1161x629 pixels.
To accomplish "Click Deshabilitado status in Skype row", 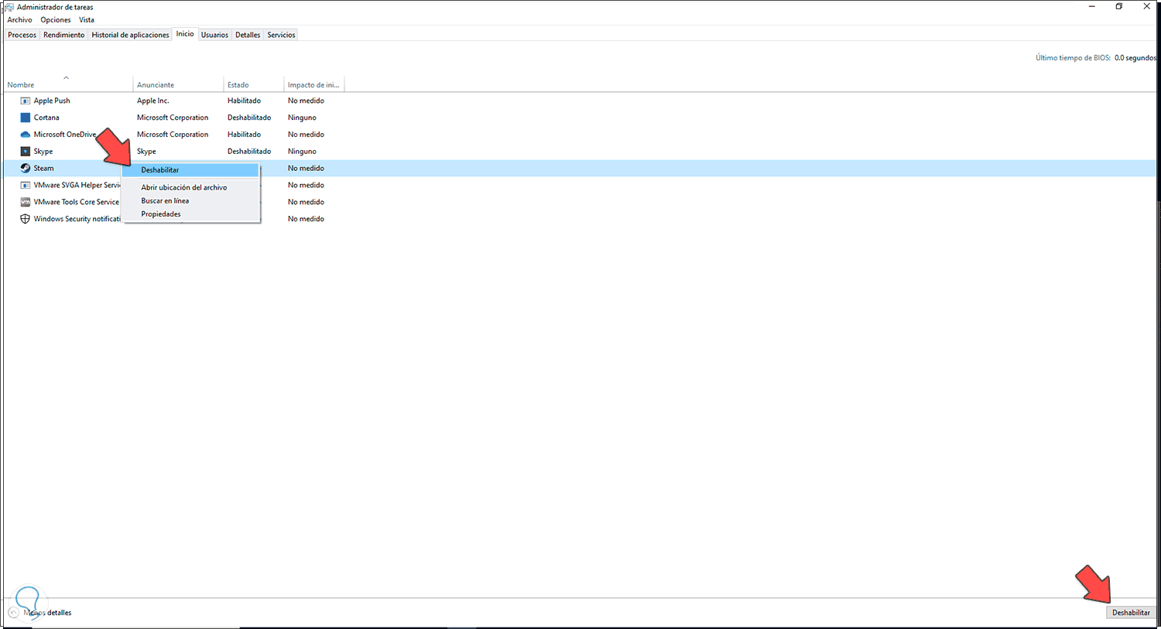I will coord(249,152).
